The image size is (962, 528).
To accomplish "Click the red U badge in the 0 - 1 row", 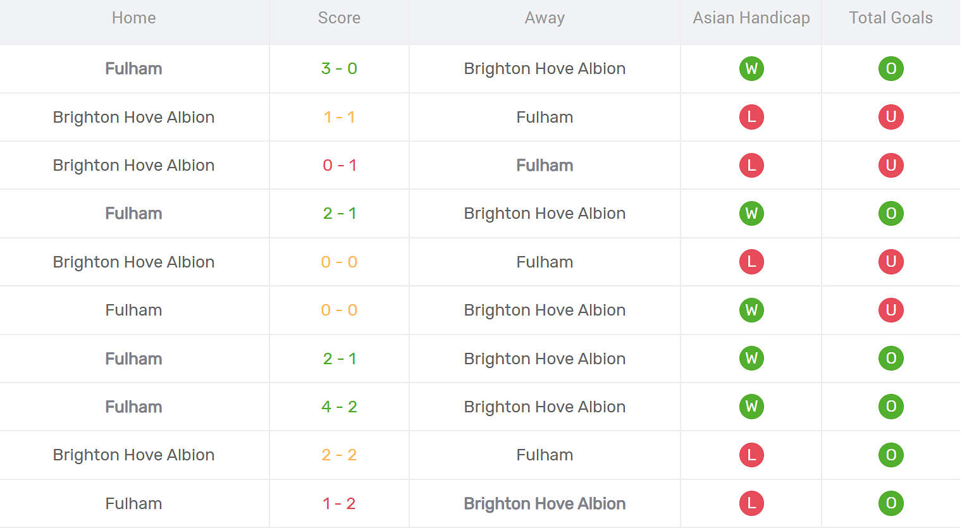I will 891,165.
